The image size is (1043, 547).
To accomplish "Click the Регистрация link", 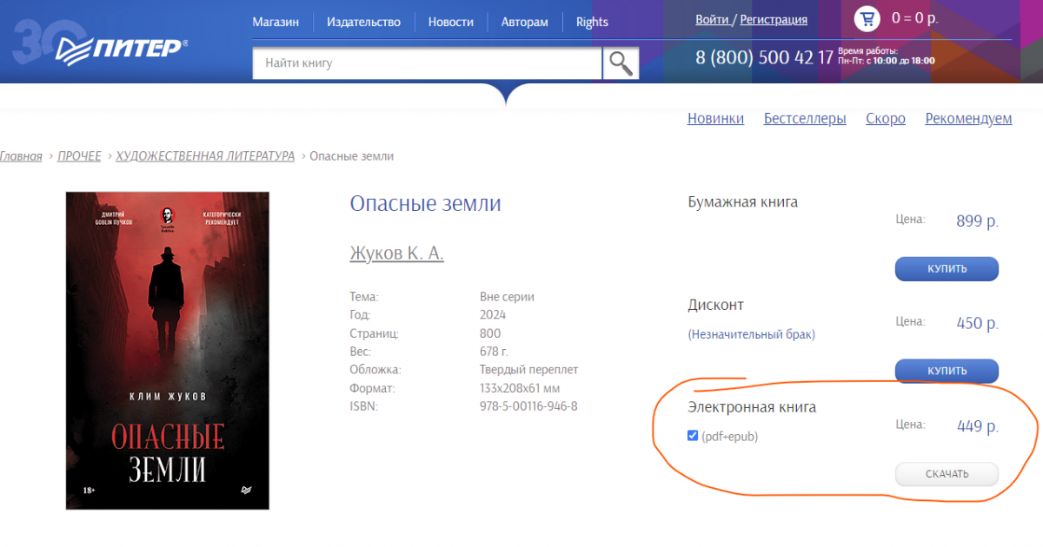I will [774, 19].
